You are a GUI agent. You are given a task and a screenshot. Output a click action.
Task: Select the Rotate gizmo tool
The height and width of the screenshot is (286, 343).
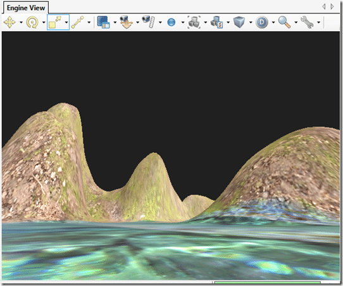[x=32, y=22]
